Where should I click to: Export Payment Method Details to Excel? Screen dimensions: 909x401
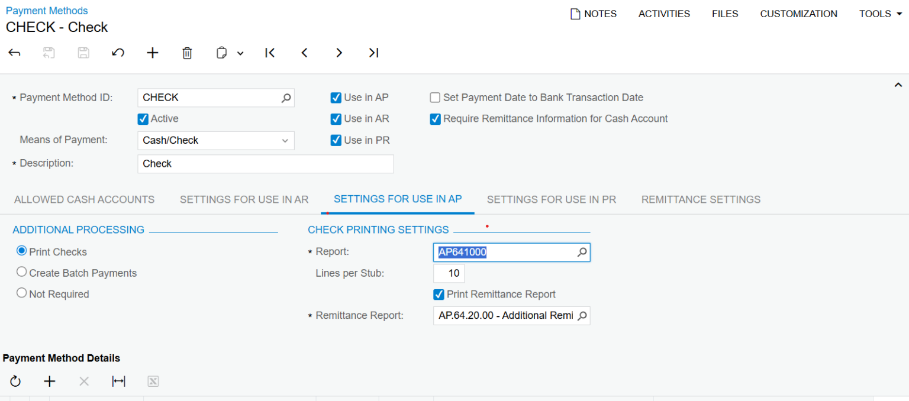click(x=153, y=381)
